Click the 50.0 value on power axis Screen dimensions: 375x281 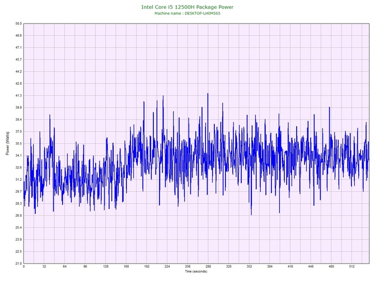pyautogui.click(x=18, y=24)
